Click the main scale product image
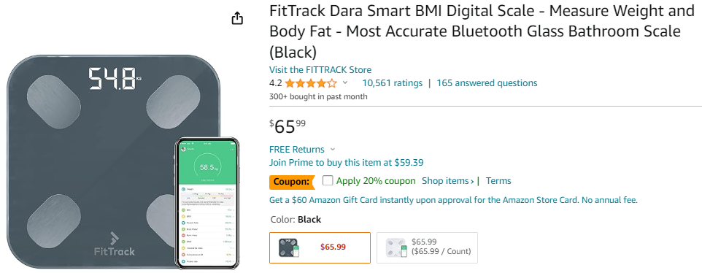 coord(114,161)
